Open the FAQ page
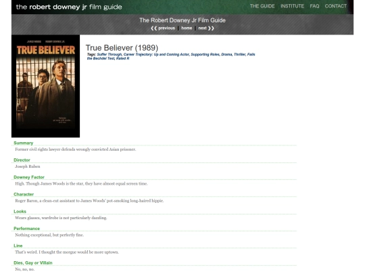The width and height of the screenshot is (365, 274). tap(314, 6)
